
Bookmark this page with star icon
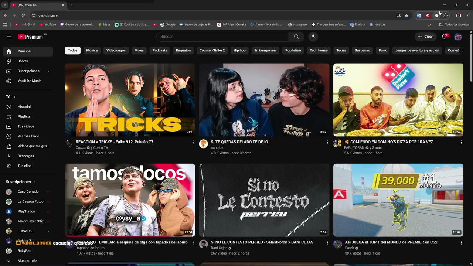pos(406,16)
